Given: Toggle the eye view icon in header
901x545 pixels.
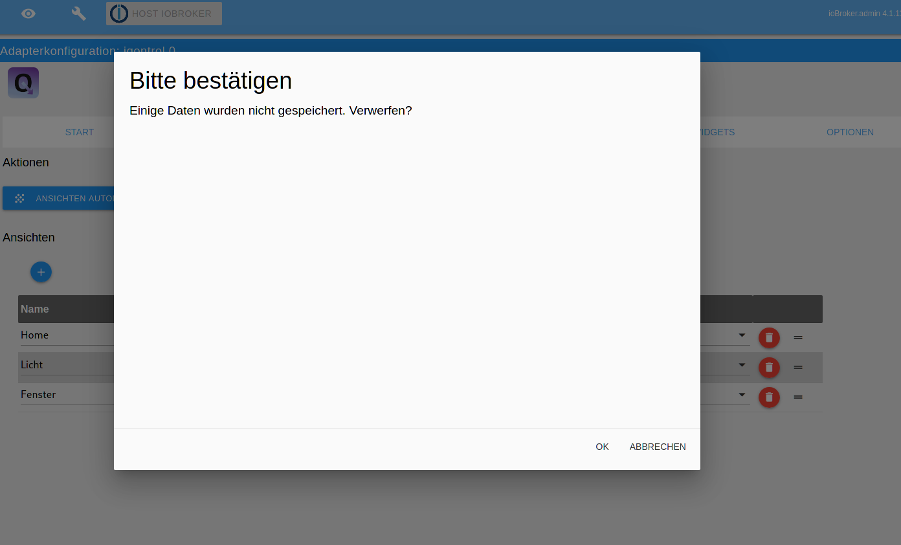Looking at the screenshot, I should click(28, 14).
